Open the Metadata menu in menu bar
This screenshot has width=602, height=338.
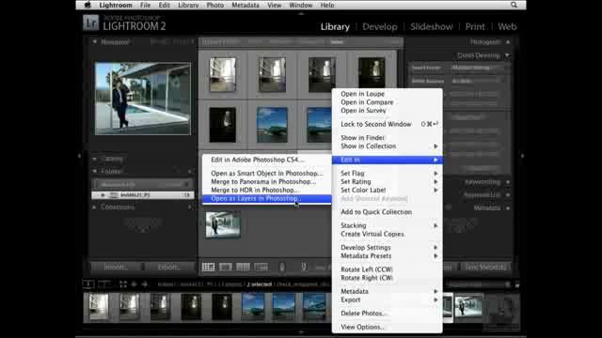[246, 5]
